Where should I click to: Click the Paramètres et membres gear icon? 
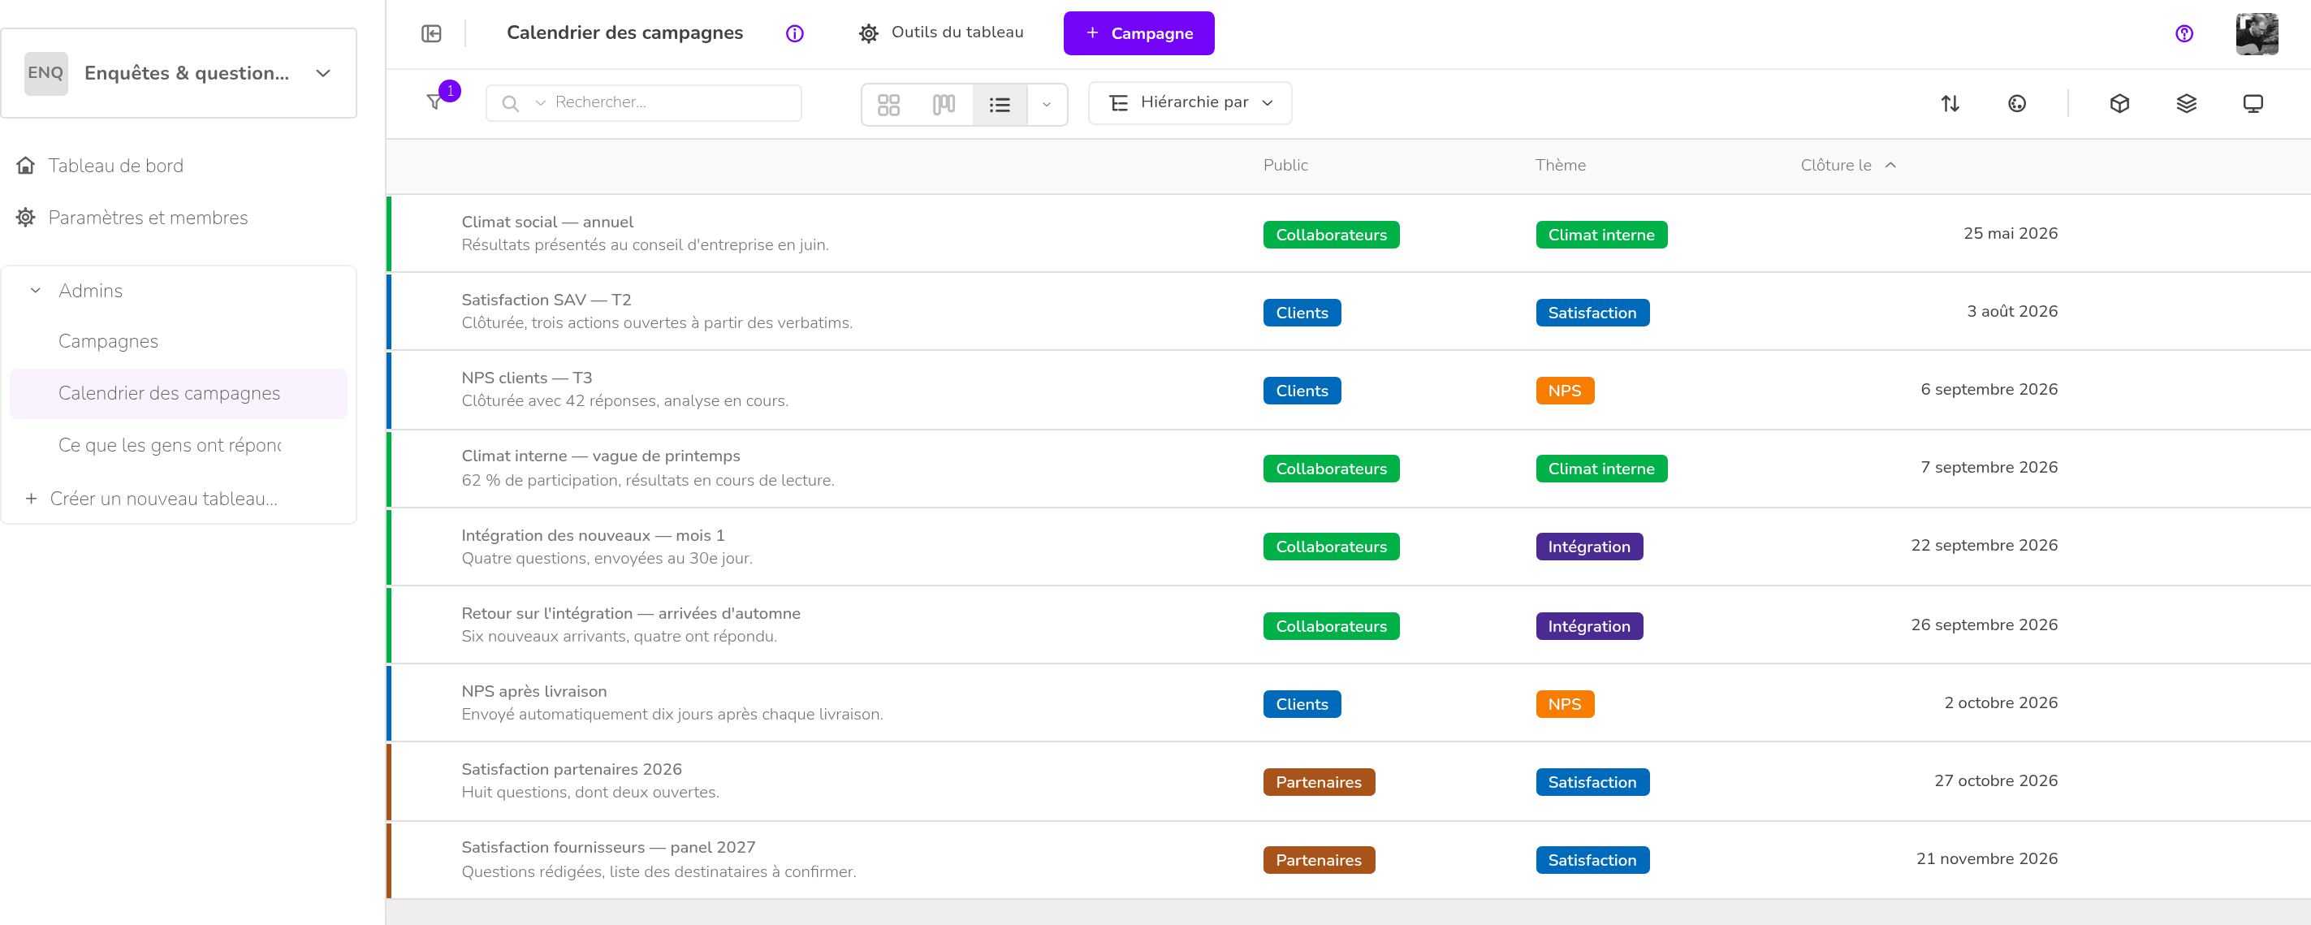tap(26, 217)
